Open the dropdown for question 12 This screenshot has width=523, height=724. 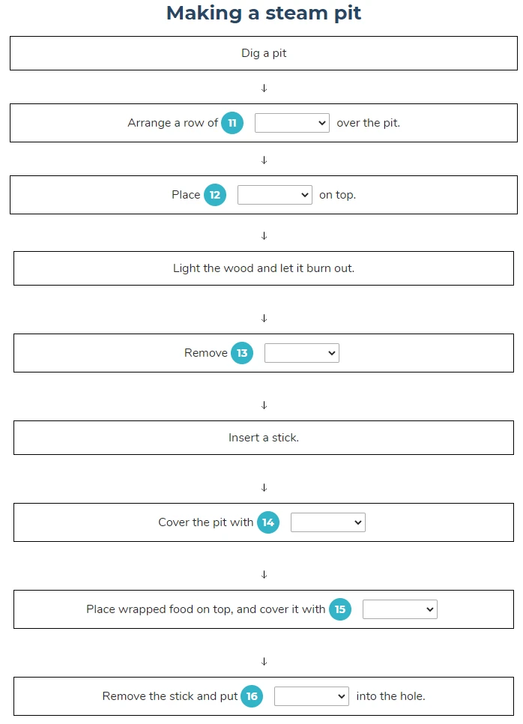pyautogui.click(x=275, y=195)
